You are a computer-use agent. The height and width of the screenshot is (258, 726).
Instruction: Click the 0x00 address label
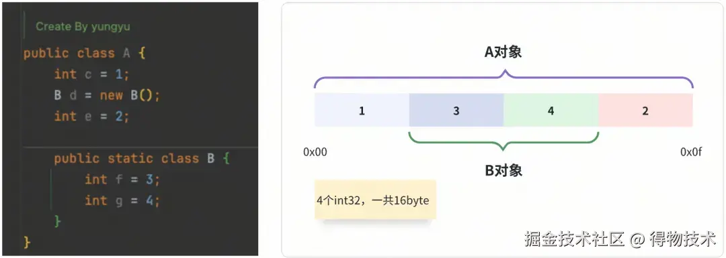315,152
